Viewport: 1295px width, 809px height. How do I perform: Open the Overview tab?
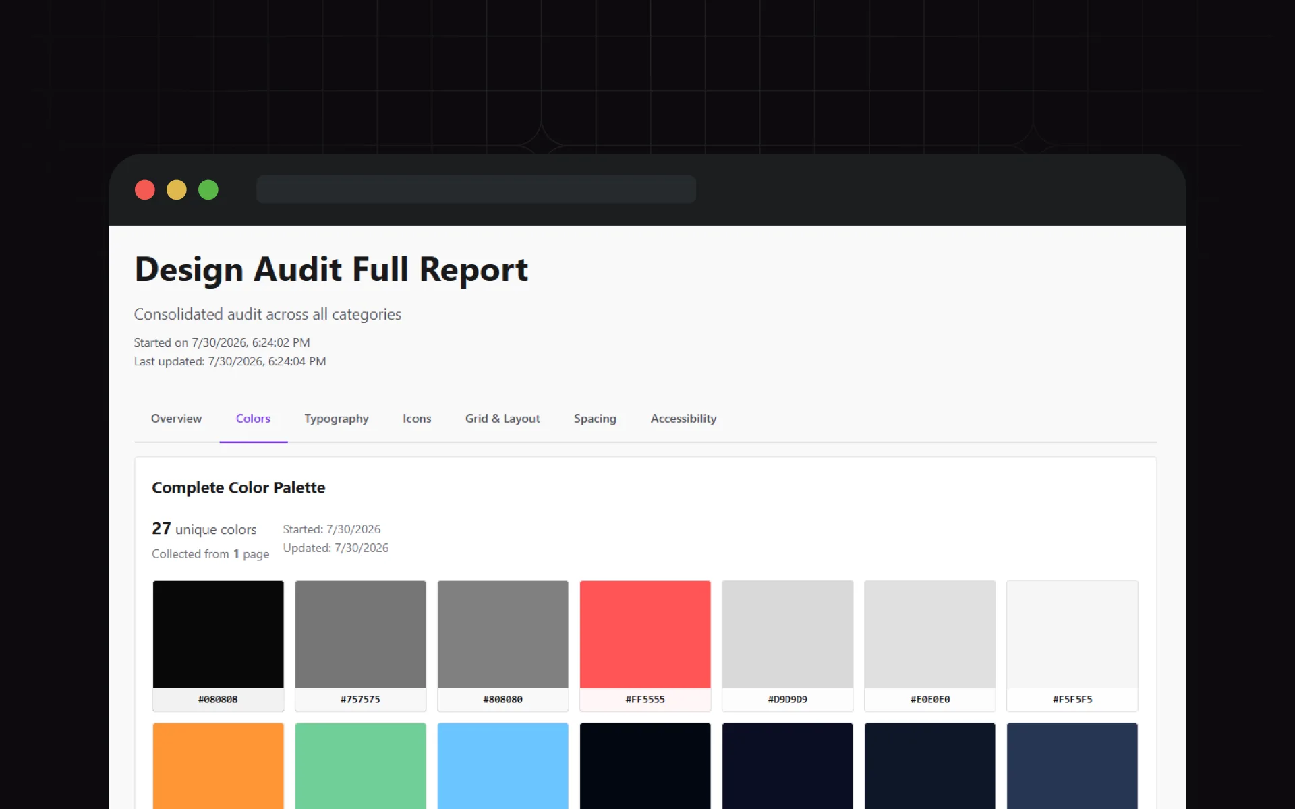(x=176, y=419)
